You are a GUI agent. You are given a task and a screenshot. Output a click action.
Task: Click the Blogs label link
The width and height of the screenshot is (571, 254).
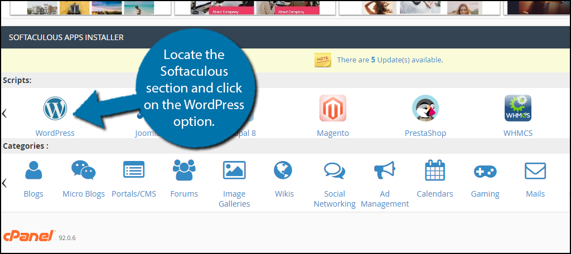click(33, 194)
